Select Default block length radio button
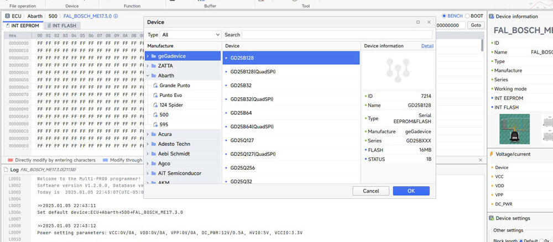Screen dimensions: 553x242 [x=521, y=240]
